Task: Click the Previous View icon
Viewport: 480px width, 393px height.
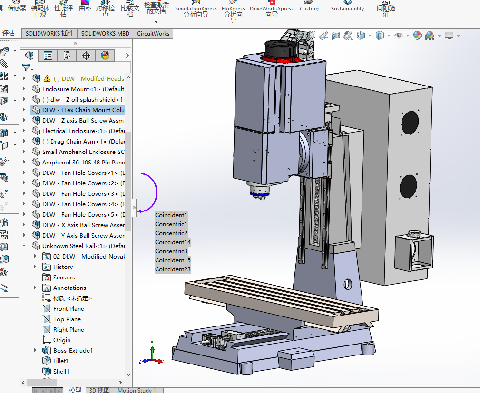Action: coord(323,36)
